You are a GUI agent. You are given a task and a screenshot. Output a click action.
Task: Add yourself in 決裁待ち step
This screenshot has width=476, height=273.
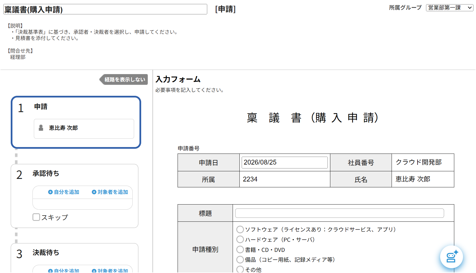64,270
